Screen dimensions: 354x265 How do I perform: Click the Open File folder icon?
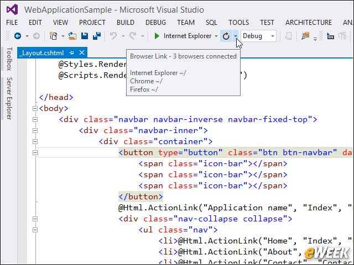(72, 36)
